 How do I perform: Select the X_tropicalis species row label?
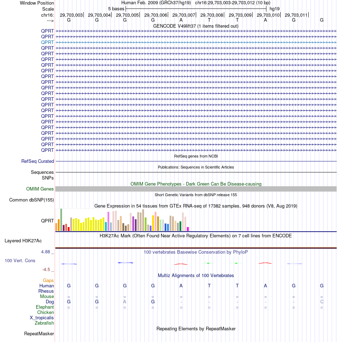tap(42, 318)
